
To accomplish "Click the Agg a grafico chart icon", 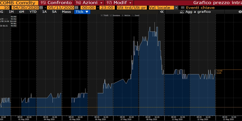I will coord(182,12).
